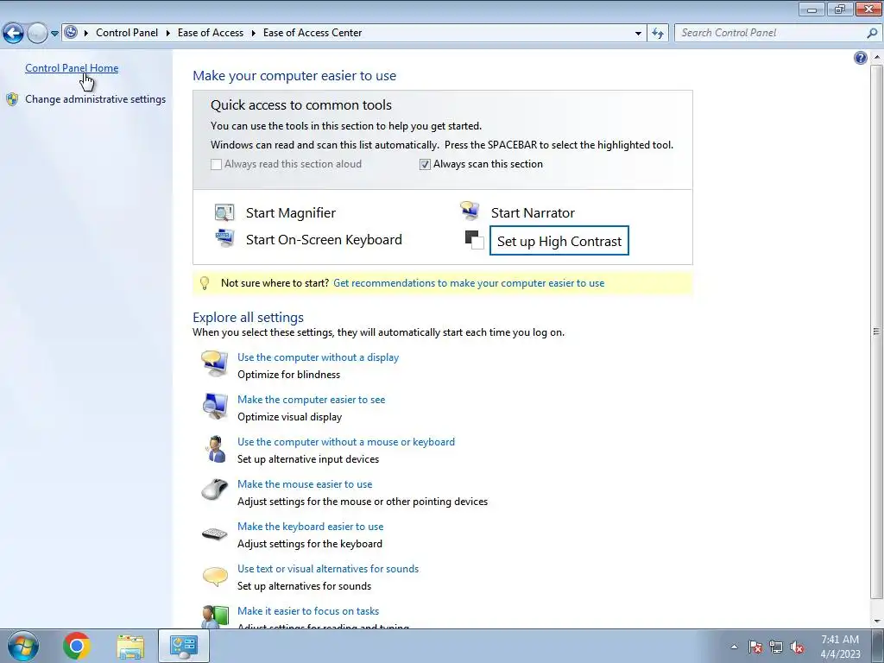Click the monitor icon for blindness settings
This screenshot has width=884, height=663.
pos(215,364)
